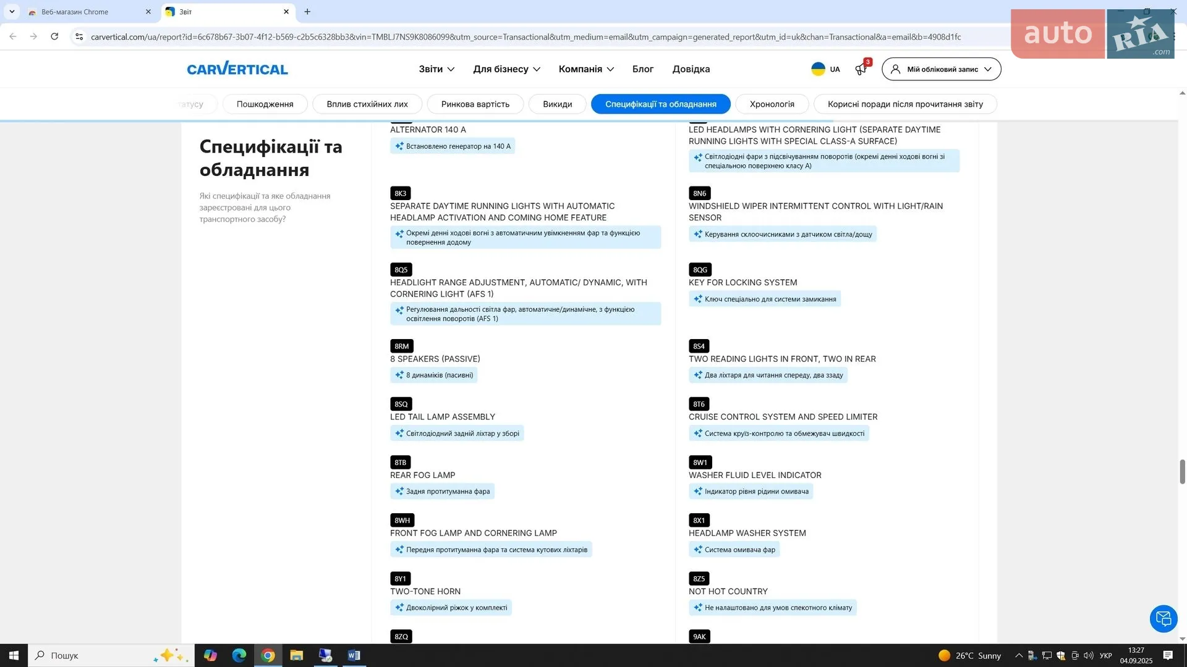Launch Microsoft Edge from the taskbar

pos(239,655)
